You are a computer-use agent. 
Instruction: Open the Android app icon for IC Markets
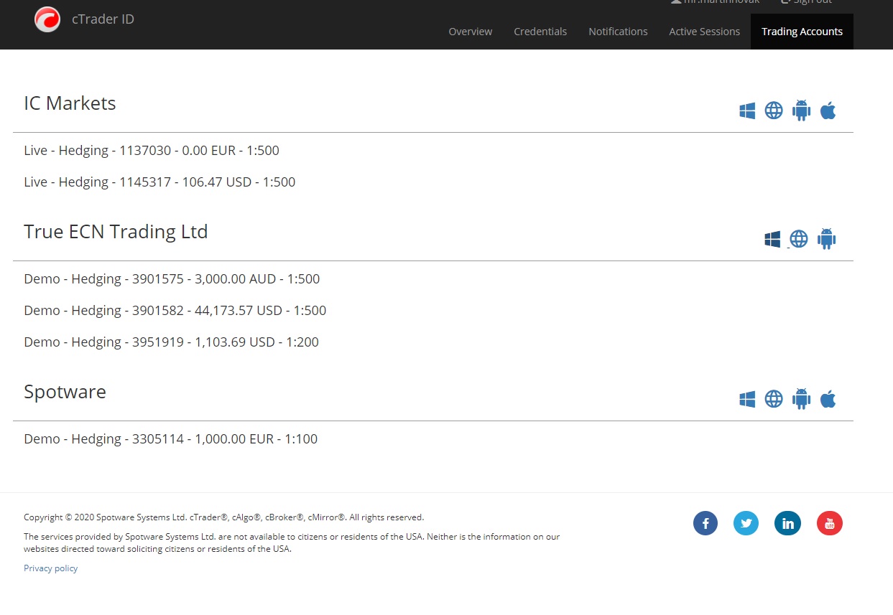click(x=801, y=111)
